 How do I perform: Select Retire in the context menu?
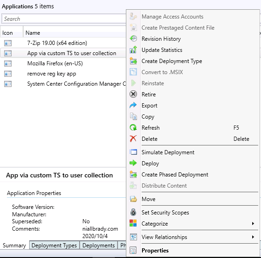pos(193,94)
